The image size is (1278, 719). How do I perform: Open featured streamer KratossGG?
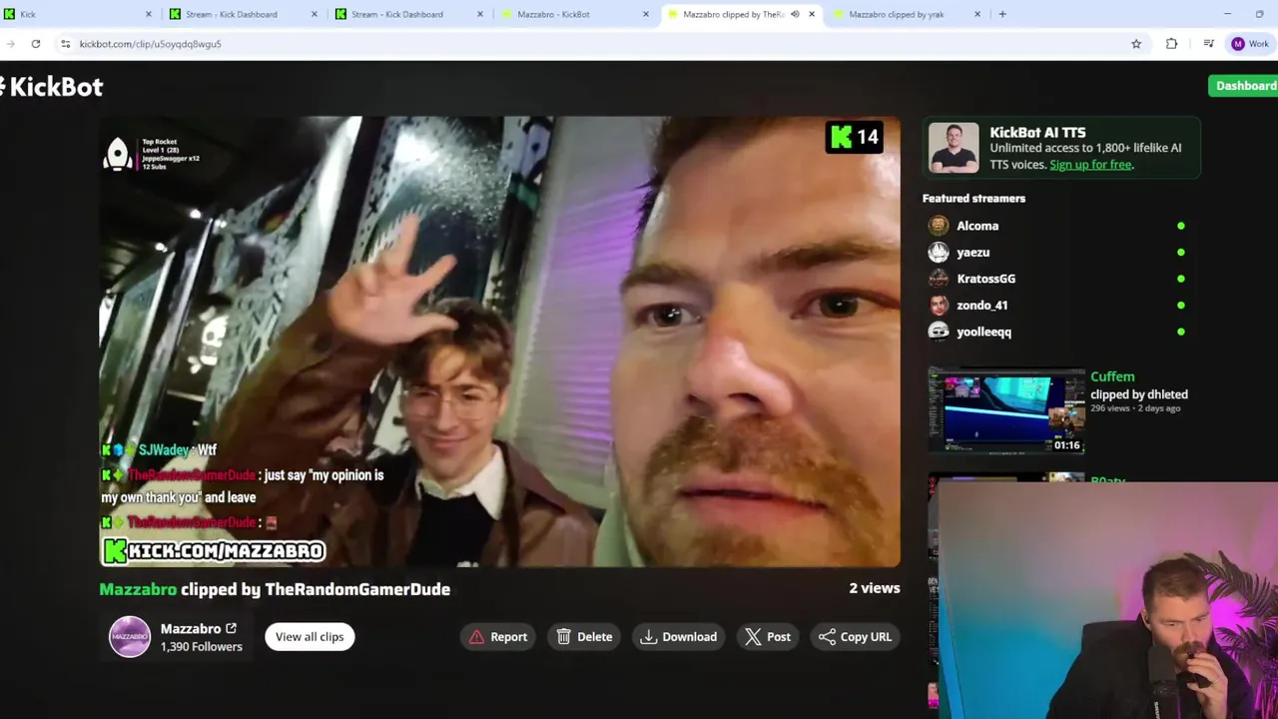[x=985, y=279]
